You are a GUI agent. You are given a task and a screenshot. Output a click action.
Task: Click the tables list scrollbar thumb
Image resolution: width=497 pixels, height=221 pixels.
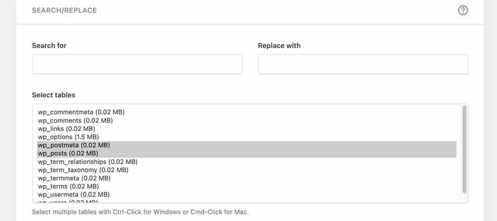click(464, 149)
